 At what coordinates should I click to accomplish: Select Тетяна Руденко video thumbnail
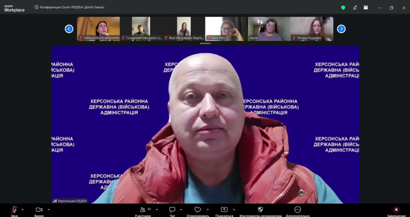[x=312, y=29]
